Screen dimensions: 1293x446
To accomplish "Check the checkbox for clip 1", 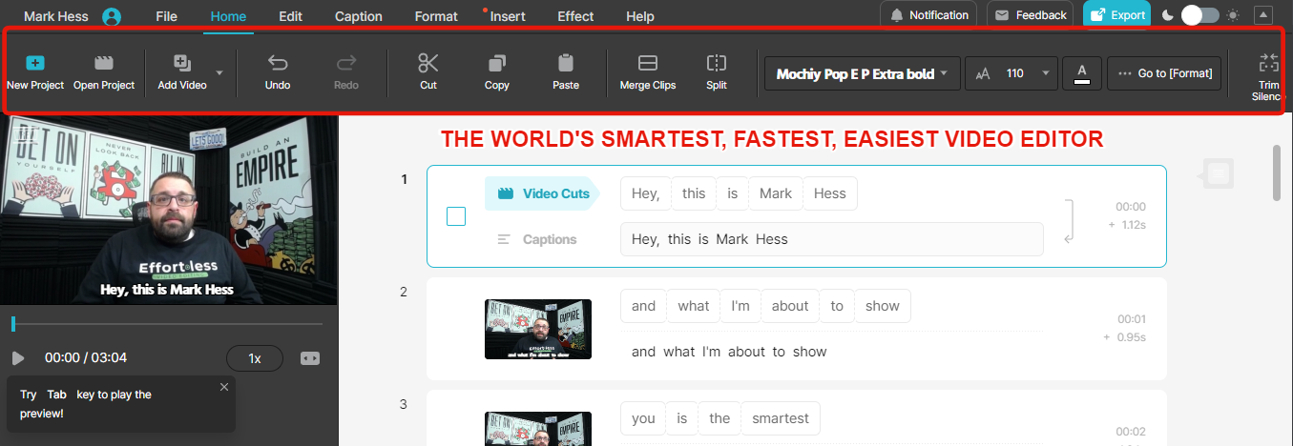I will [456, 217].
